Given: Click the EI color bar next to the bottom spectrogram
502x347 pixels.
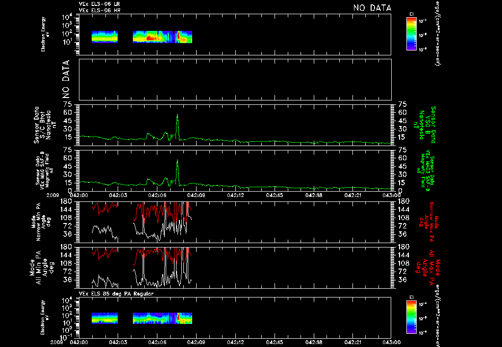Looking at the screenshot, I should [411, 317].
